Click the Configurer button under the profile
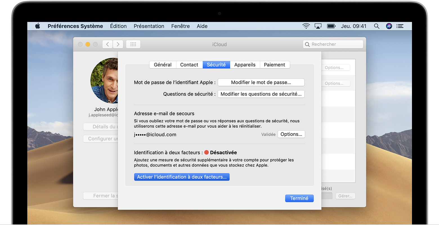439x225 pixels. (x=101, y=139)
